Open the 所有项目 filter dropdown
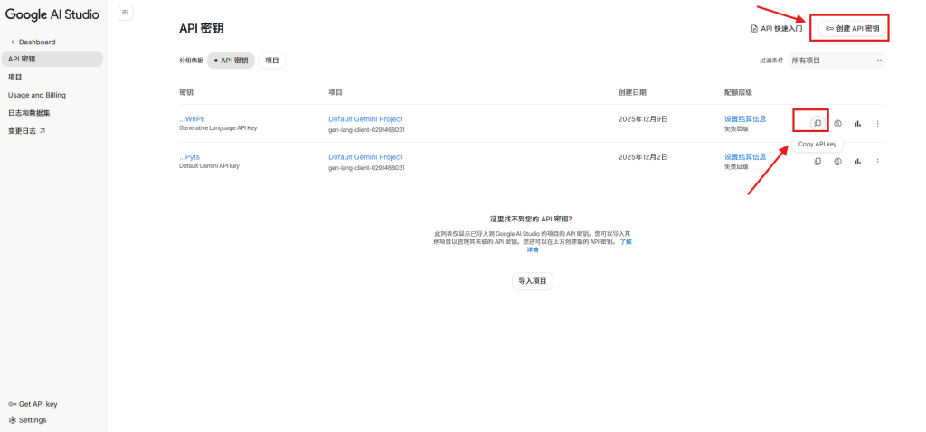Screen dimensions: 926x432 pos(836,61)
